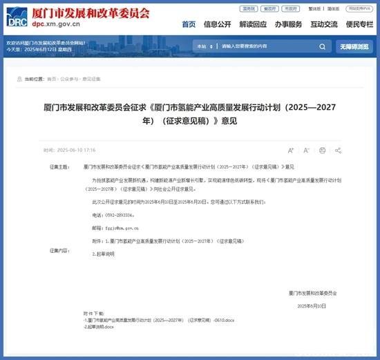Click the 2025年6月10日 signature date
380x360 pixels.
coord(312,306)
